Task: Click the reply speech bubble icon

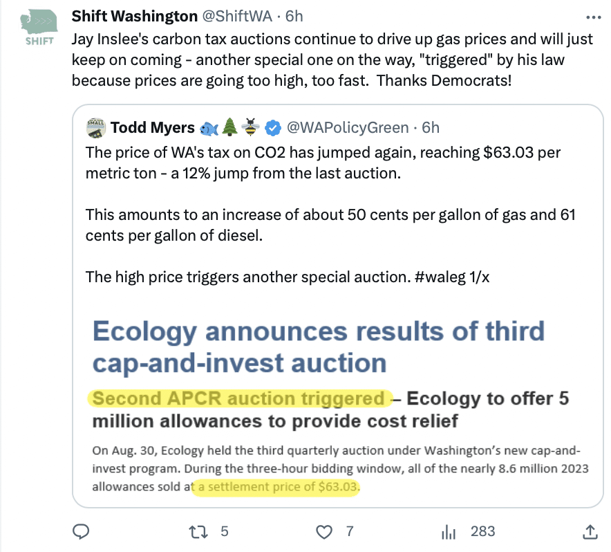Action: pyautogui.click(x=82, y=531)
